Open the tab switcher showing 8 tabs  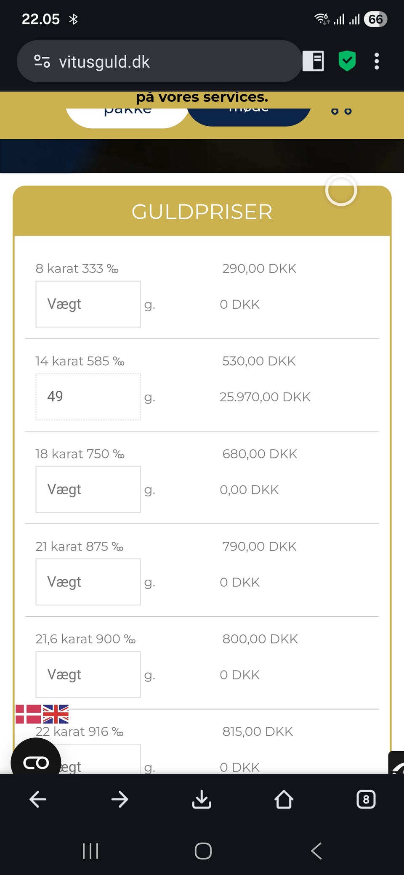[366, 799]
